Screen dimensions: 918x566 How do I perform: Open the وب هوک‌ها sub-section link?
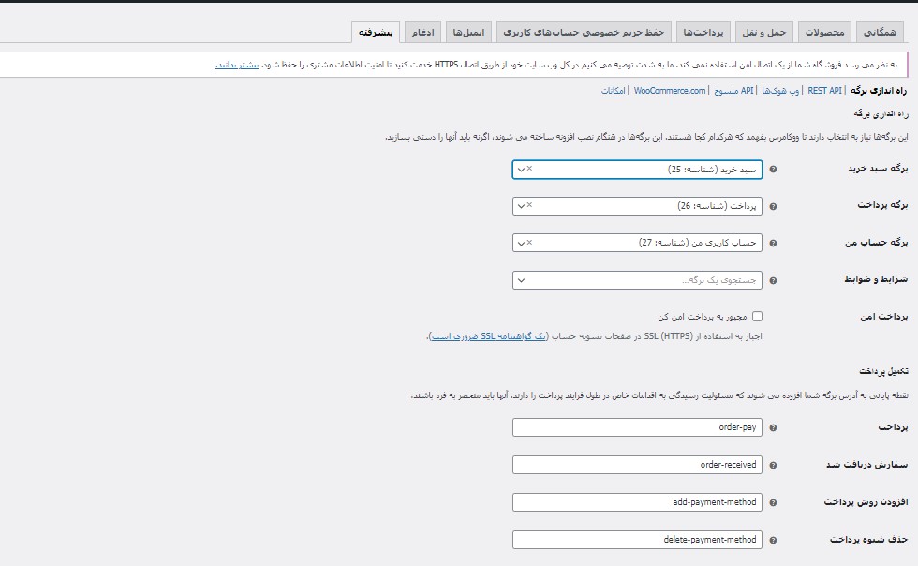point(780,91)
